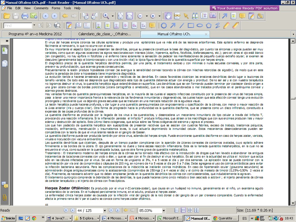Enable facing pages layout
Screen dimensions: 296x222
tap(190, 210)
